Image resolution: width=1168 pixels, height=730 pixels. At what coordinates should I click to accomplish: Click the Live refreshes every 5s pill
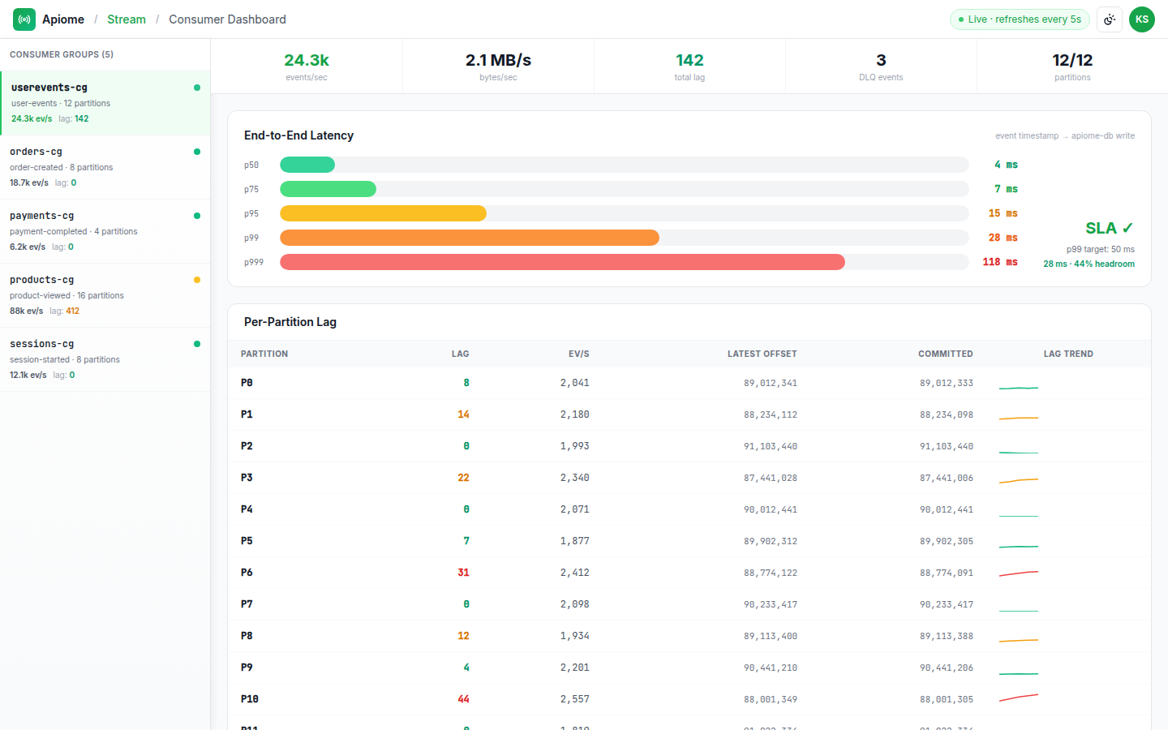(1020, 19)
